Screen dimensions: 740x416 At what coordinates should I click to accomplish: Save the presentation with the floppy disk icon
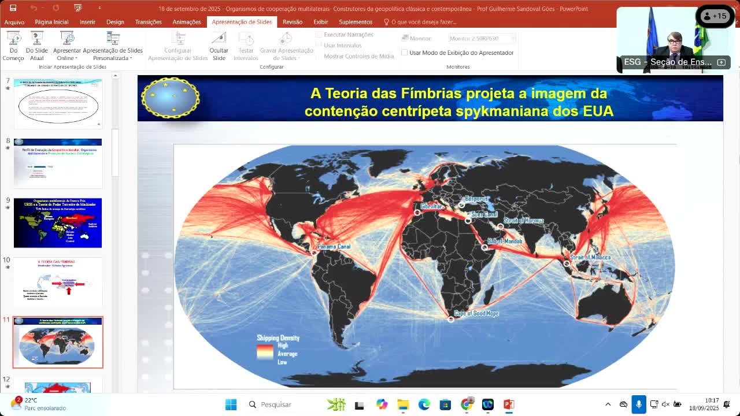13,8
